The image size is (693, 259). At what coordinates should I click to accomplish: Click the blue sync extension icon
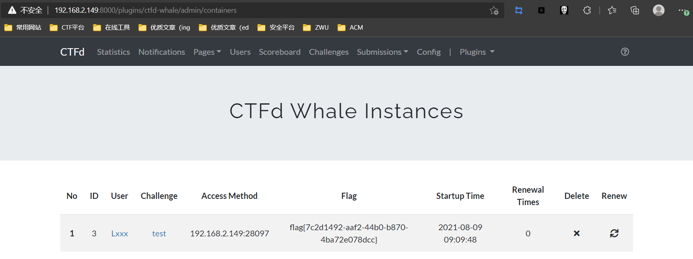pyautogui.click(x=519, y=10)
